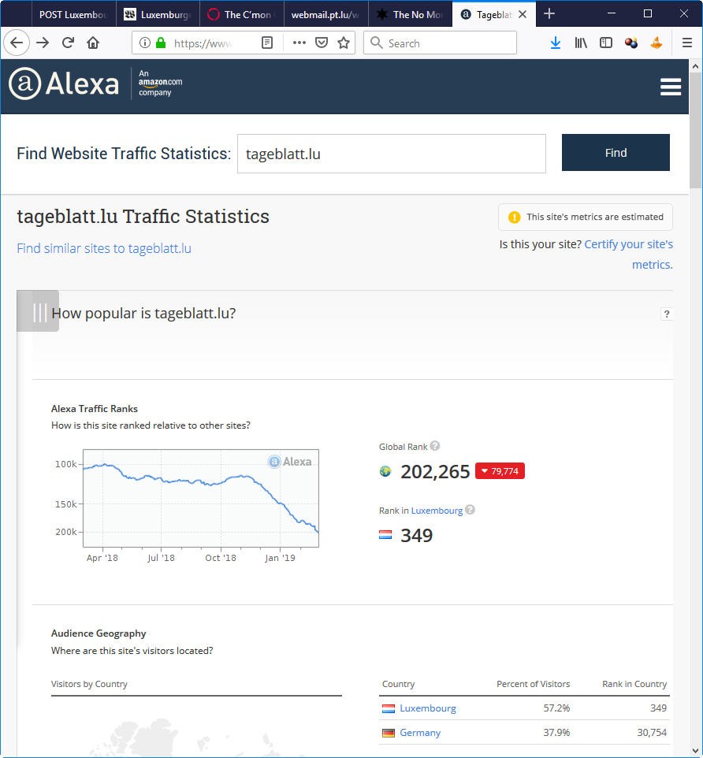Expand the Firefox application menu

[686, 43]
